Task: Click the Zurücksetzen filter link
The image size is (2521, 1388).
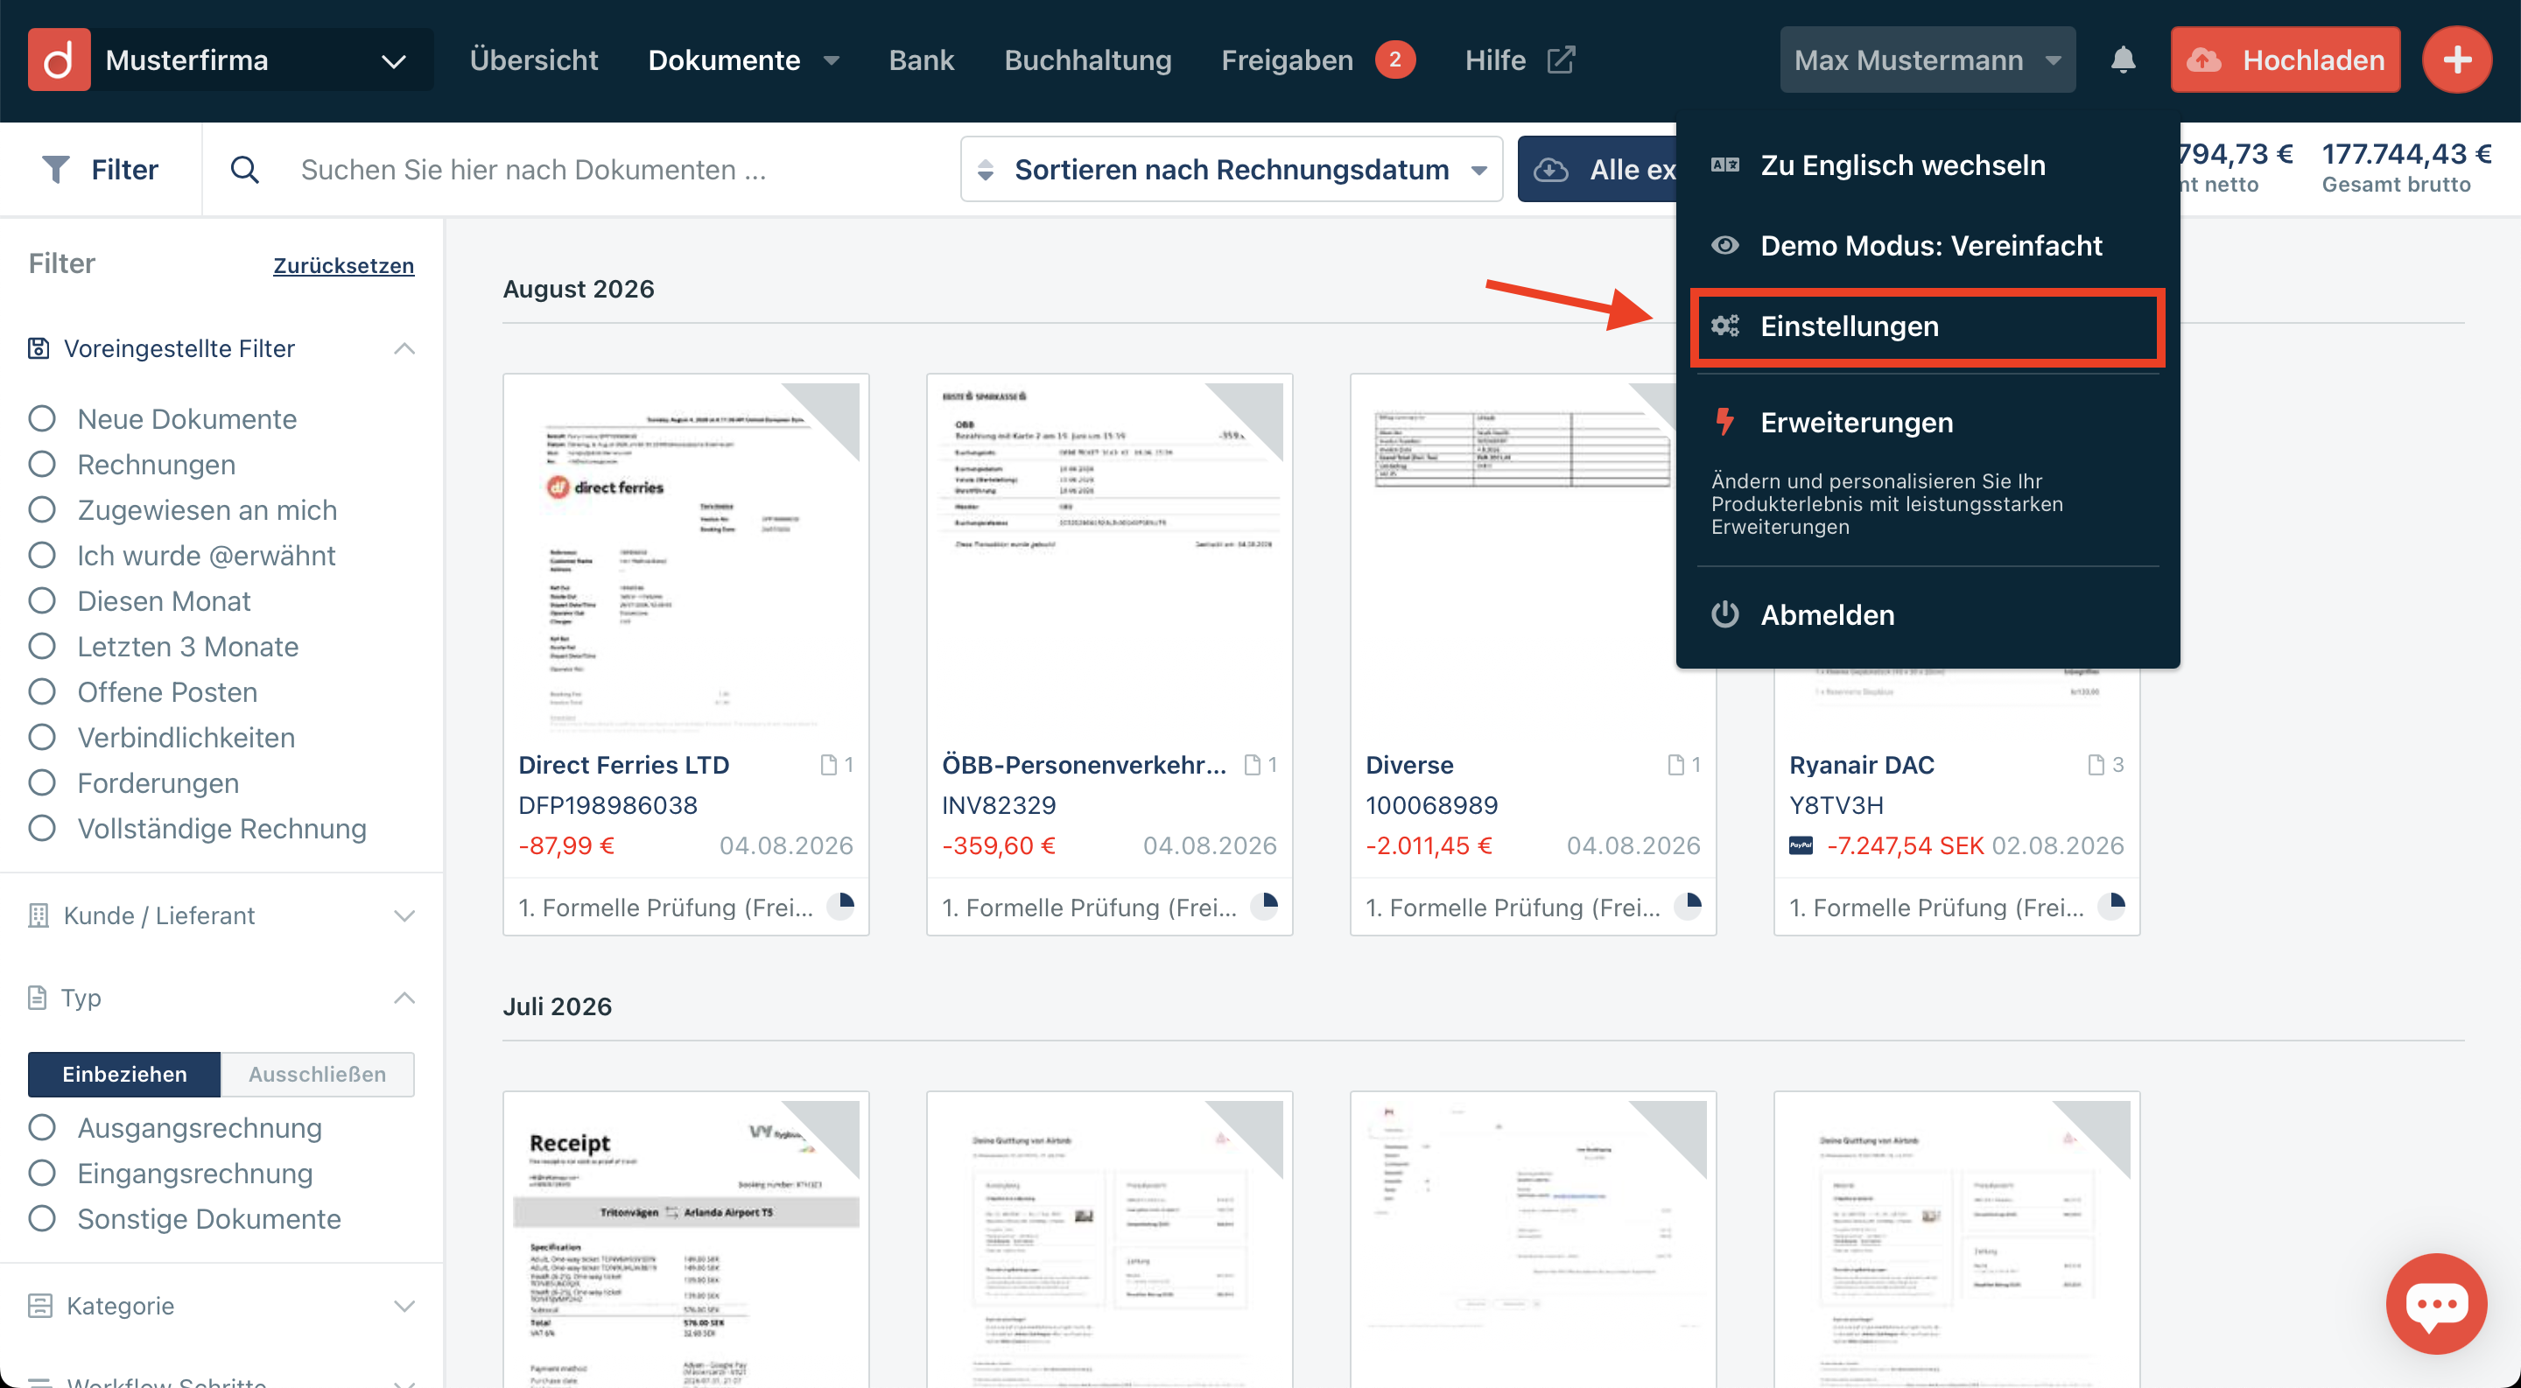Action: (343, 265)
